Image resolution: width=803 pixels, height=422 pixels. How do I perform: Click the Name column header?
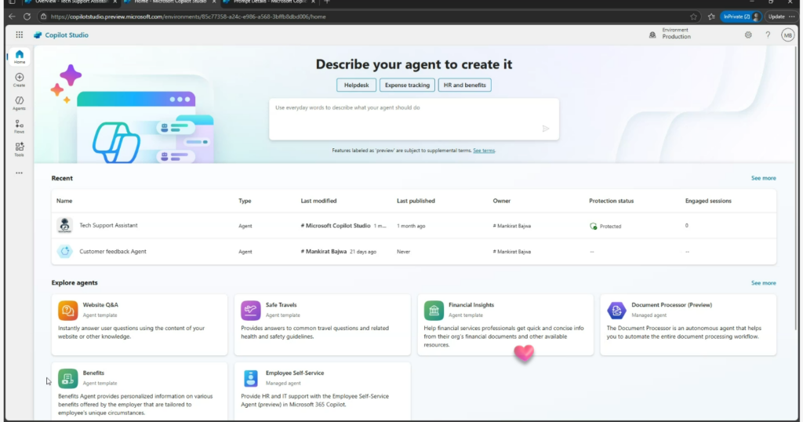(64, 201)
